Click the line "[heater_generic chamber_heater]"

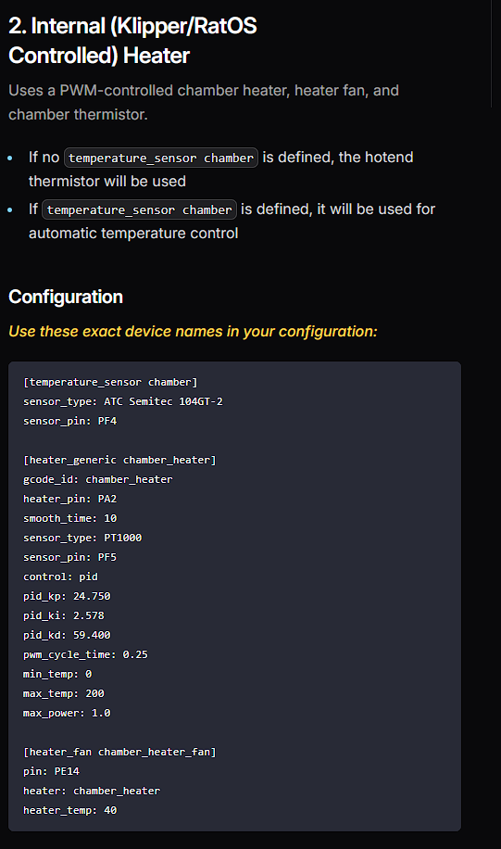click(119, 461)
